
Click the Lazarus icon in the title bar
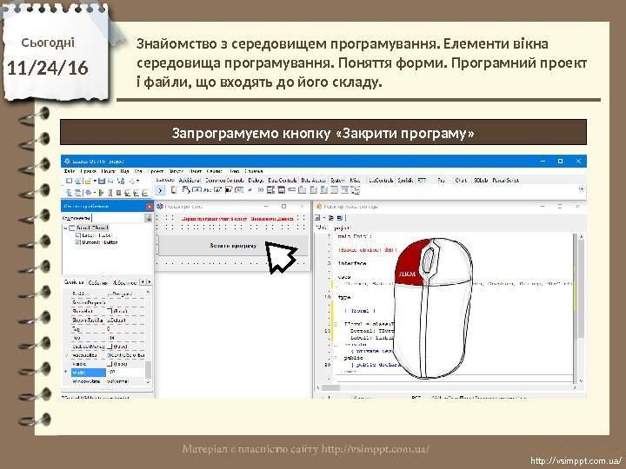click(x=67, y=162)
